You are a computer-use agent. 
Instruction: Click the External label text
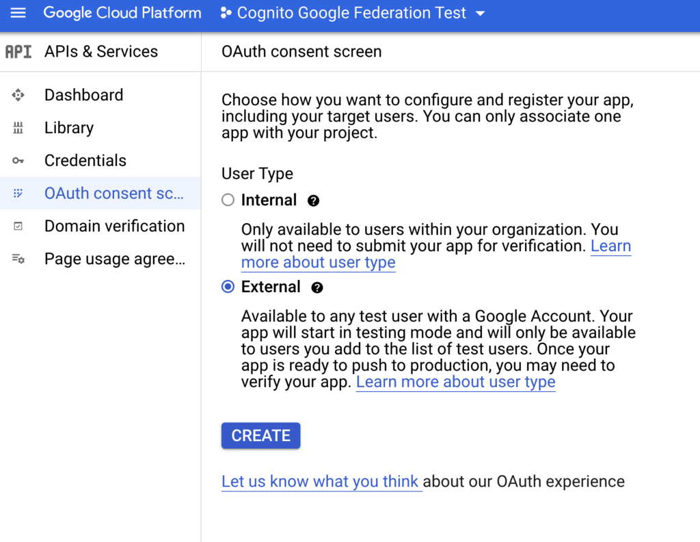click(271, 287)
